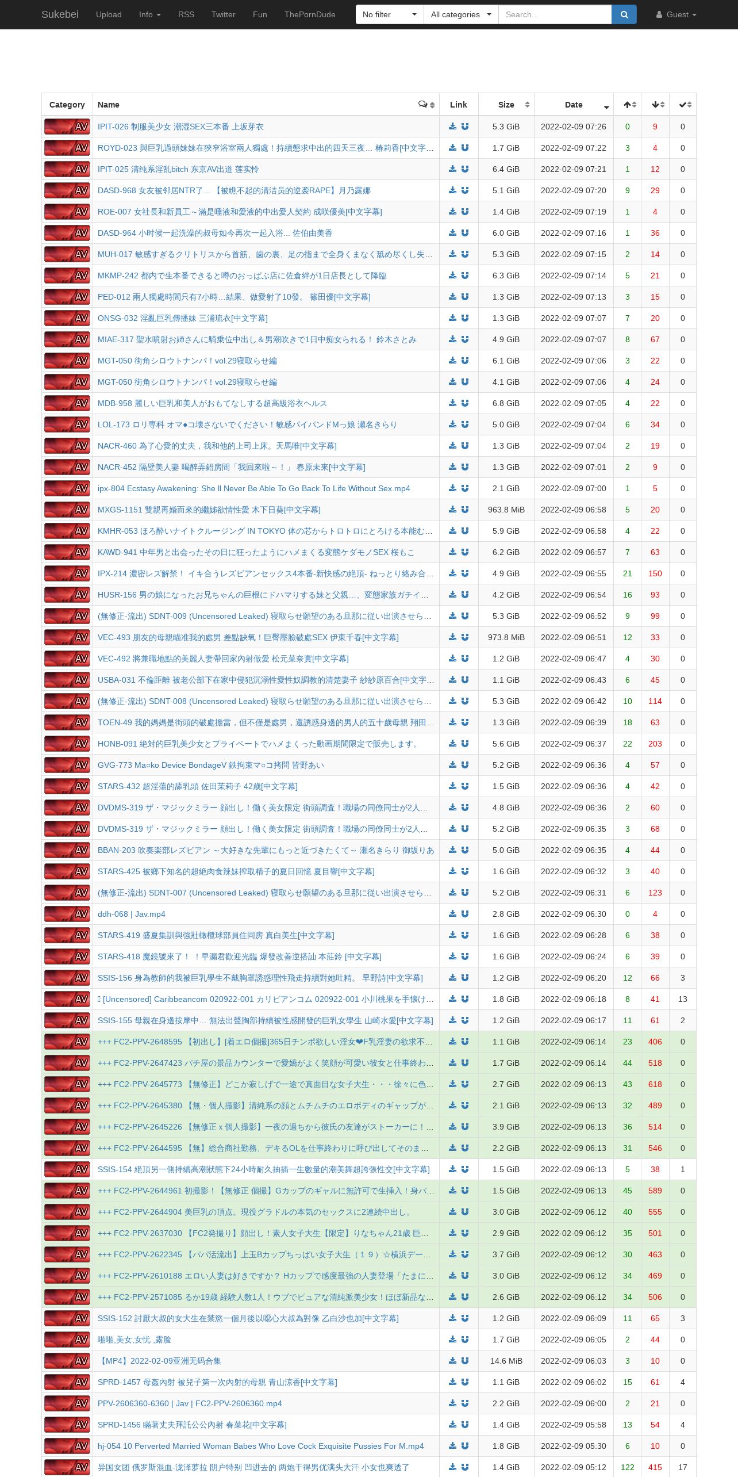The image size is (738, 1477).
Task: Select the '973.8 MiB' size cell
Action: coord(506,637)
